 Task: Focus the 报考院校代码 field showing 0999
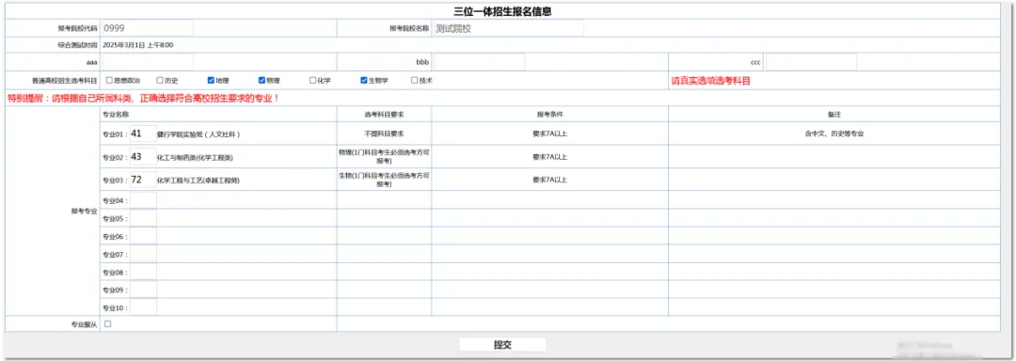pos(147,28)
